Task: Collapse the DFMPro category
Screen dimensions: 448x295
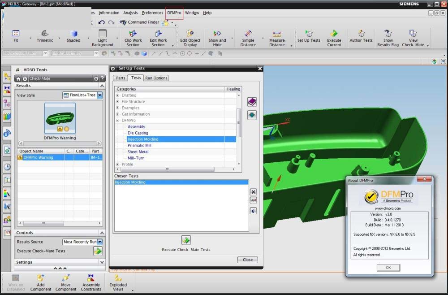Action: 118,120
